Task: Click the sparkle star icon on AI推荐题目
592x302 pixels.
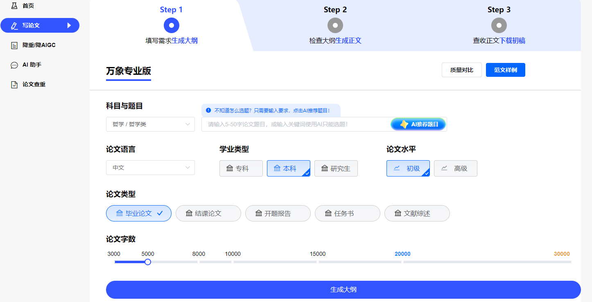Action: pyautogui.click(x=404, y=124)
